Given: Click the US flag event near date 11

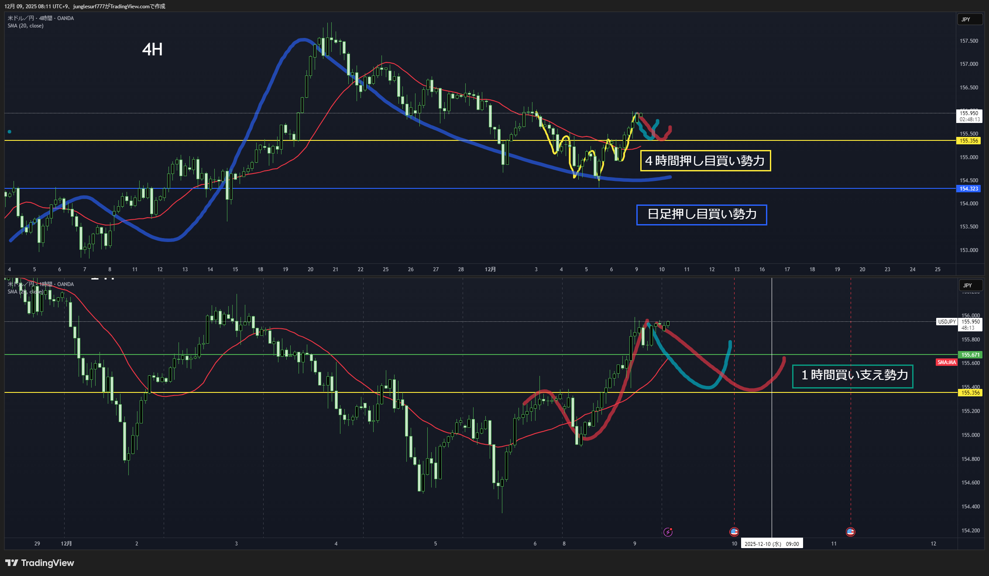Looking at the screenshot, I should click(x=850, y=532).
